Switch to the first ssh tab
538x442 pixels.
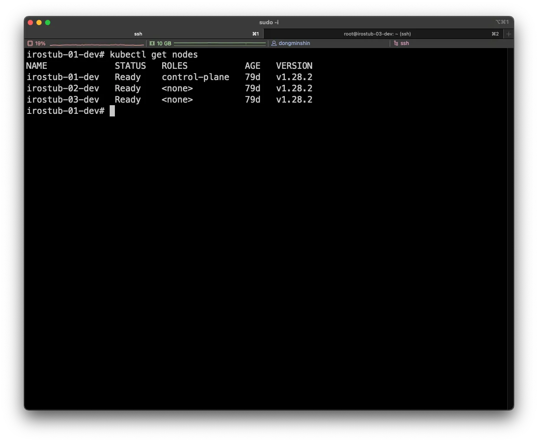coord(138,34)
